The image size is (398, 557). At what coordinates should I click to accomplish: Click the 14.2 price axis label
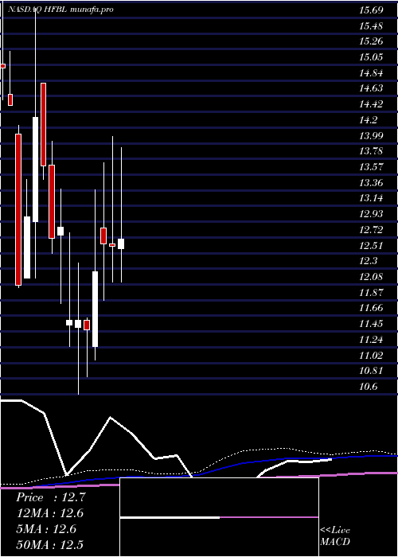point(368,120)
